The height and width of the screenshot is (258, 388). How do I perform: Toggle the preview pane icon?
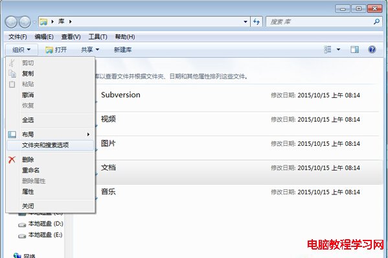[x=354, y=49]
